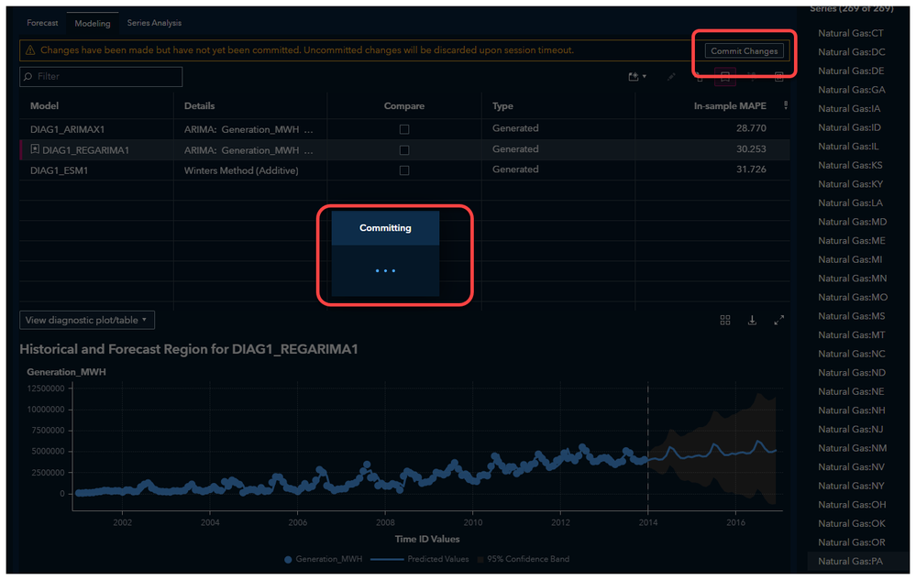Screen dimensions: 916x580
Task: Select series Natural Gas:MS
Action: [851, 316]
